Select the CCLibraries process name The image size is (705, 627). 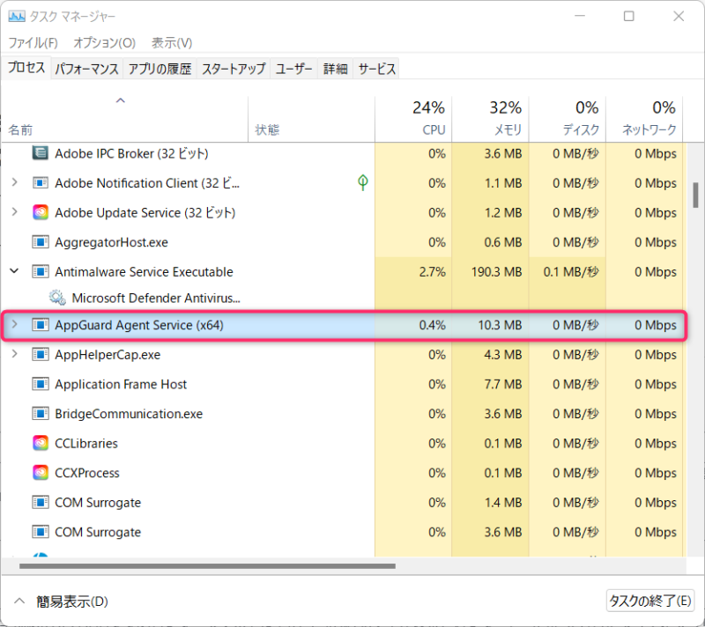pyautogui.click(x=85, y=444)
